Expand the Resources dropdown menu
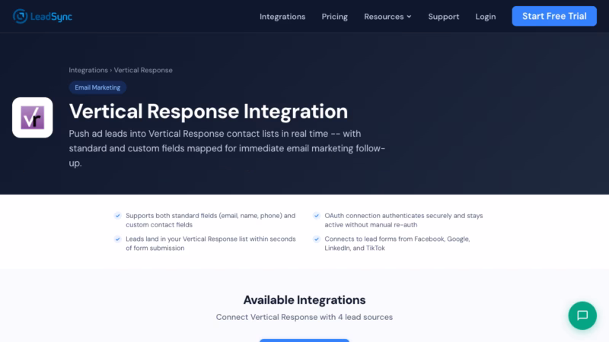Screen dimensions: 609x342 coord(387,17)
